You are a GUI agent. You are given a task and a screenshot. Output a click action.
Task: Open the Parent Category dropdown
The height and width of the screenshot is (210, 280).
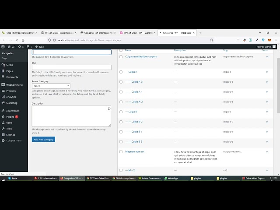click(51, 86)
